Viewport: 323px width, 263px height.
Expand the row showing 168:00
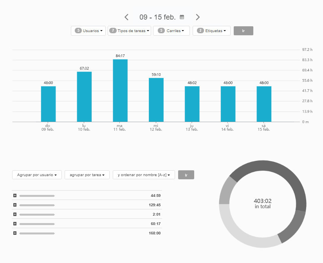coord(15,233)
